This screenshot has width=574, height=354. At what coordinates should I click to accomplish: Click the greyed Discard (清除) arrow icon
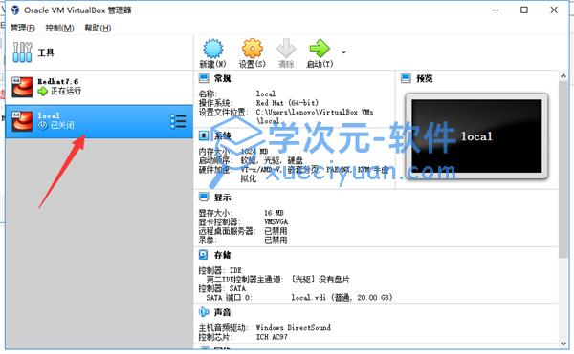(x=286, y=49)
